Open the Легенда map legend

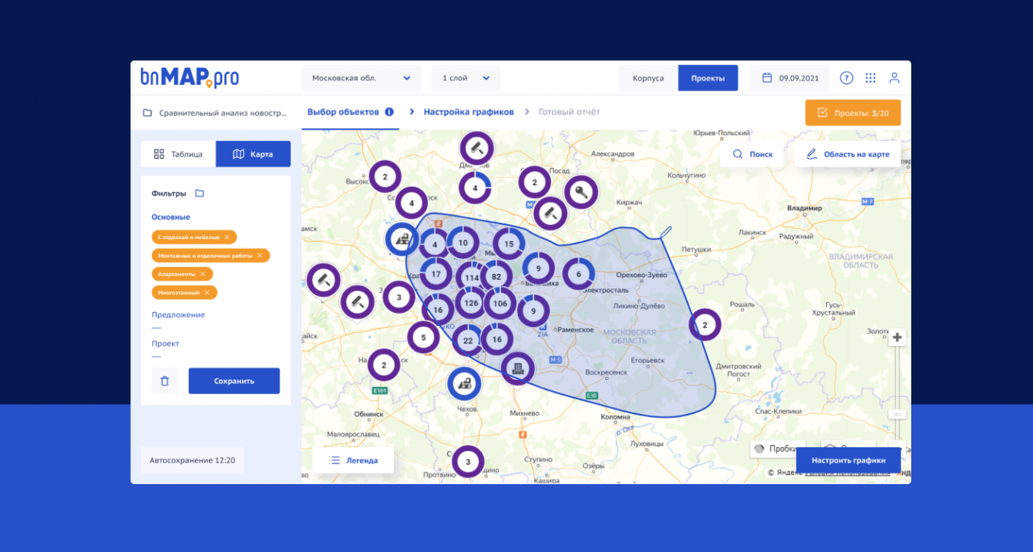[353, 460]
